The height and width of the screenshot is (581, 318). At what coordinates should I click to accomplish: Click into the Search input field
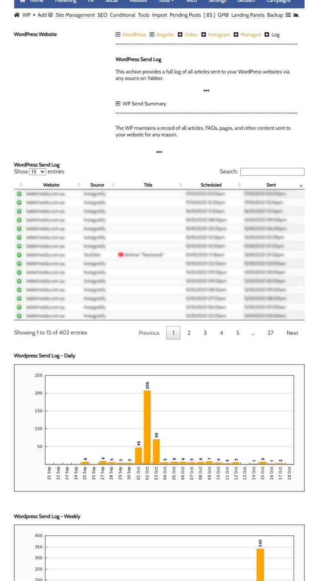pos(272,172)
